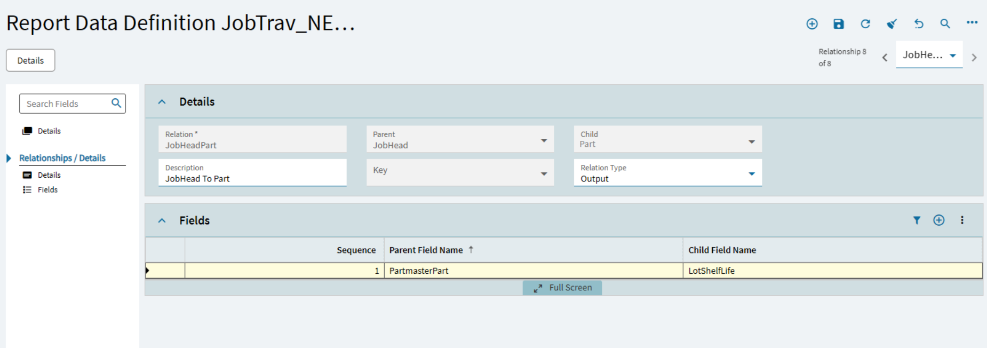Image resolution: width=987 pixels, height=348 pixels.
Task: Open Relationships / Details navigation item
Action: [x=62, y=158]
